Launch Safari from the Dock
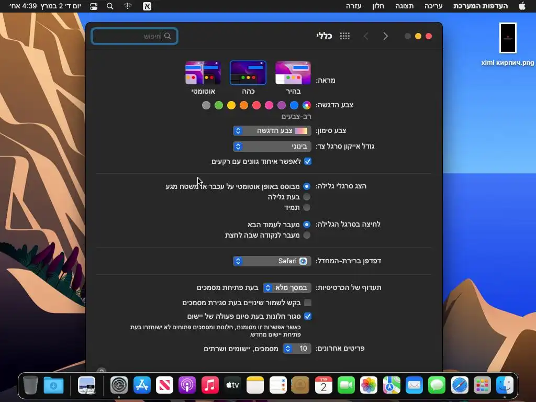The height and width of the screenshot is (402, 536). (460, 385)
